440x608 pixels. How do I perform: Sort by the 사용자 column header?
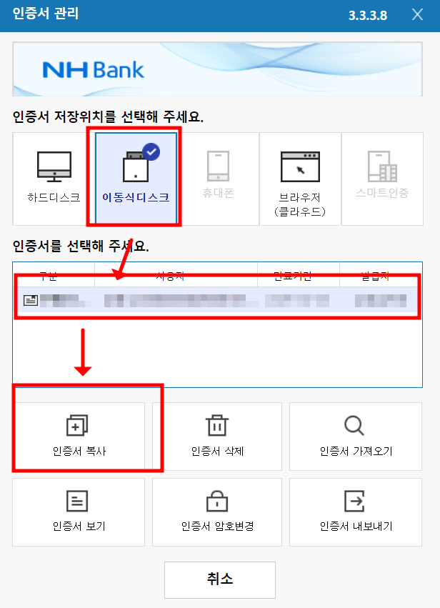click(x=176, y=276)
